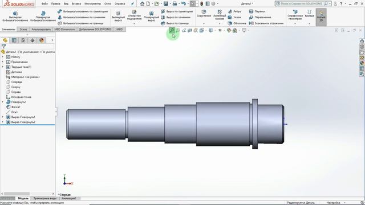Switch to the Добавления SOLIDWORKS tab

point(95,29)
